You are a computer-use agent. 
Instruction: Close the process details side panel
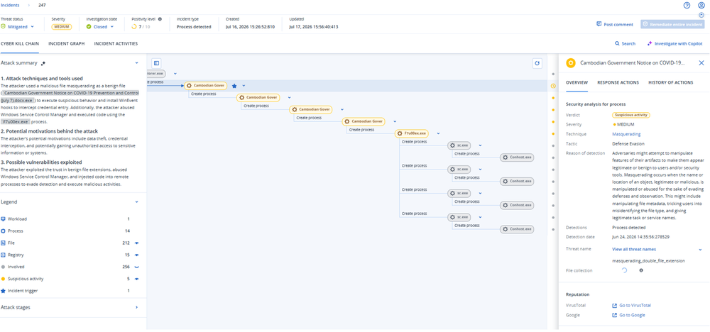(701, 63)
